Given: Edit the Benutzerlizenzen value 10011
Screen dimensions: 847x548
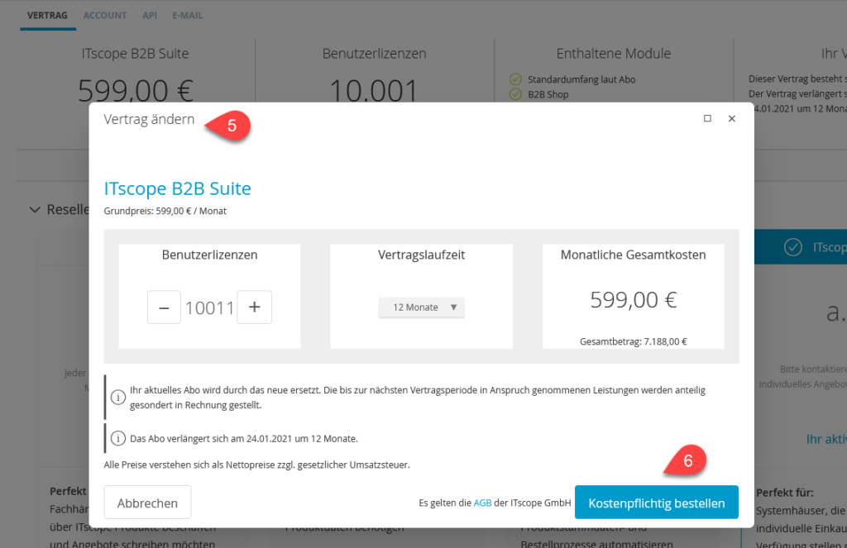Looking at the screenshot, I should point(209,307).
